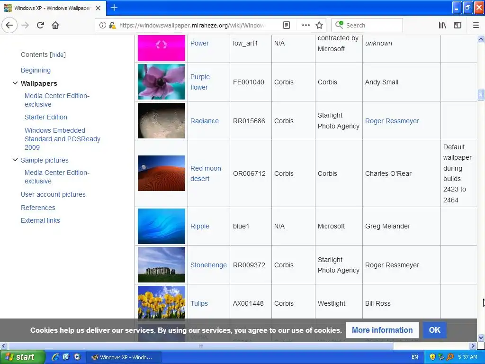Open page actions three-dot menu

(x=305, y=25)
